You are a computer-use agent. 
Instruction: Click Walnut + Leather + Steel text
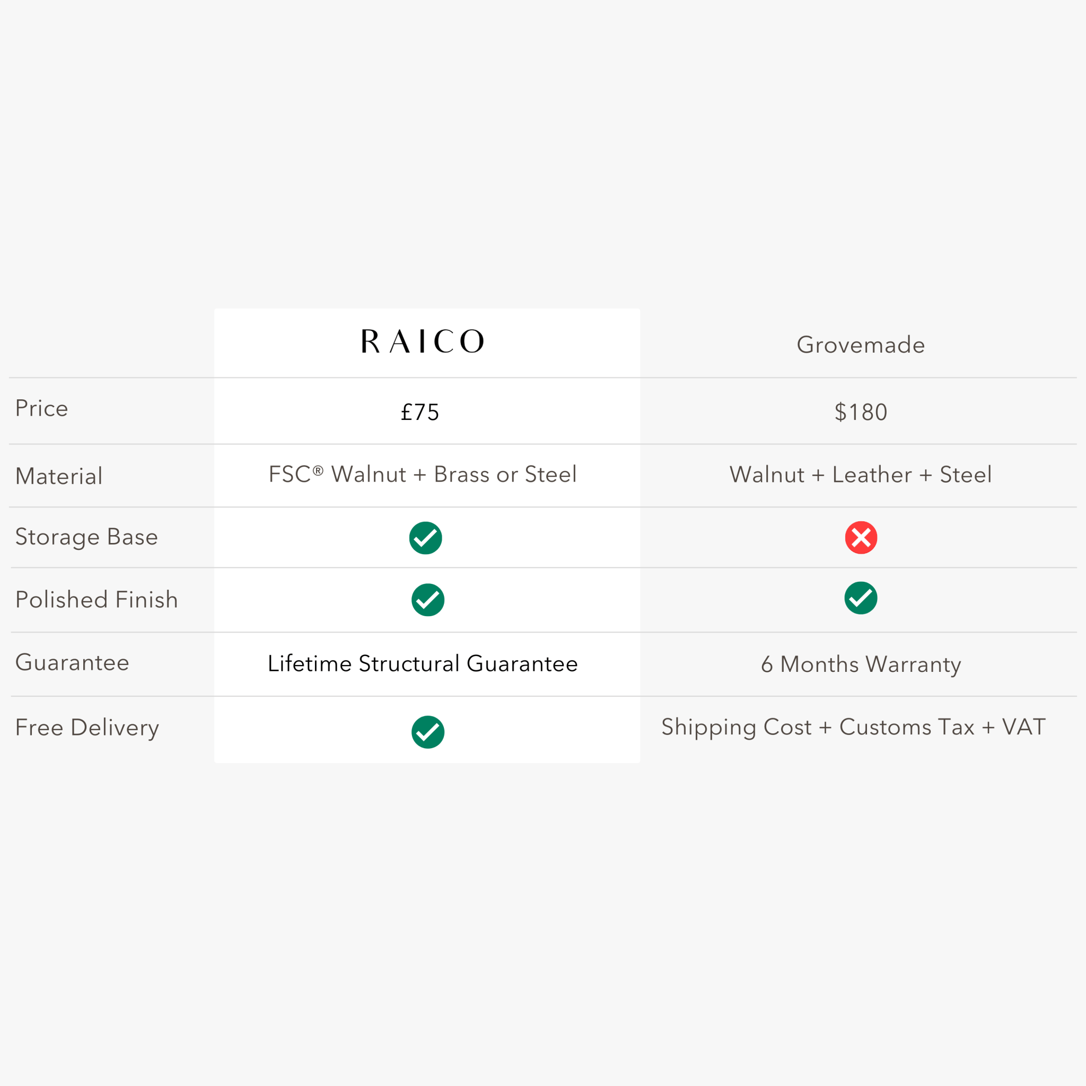click(861, 475)
